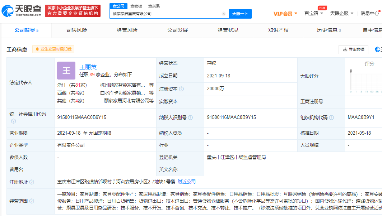Open the 公司发展 tab

[178, 30]
